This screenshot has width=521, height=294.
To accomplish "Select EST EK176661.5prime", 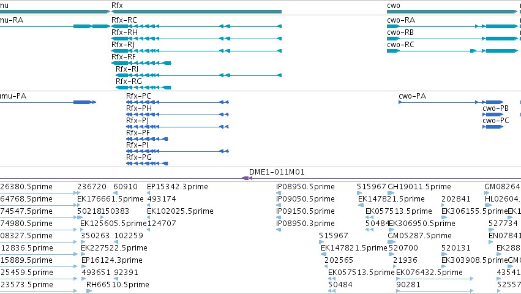I will pos(110,199).
